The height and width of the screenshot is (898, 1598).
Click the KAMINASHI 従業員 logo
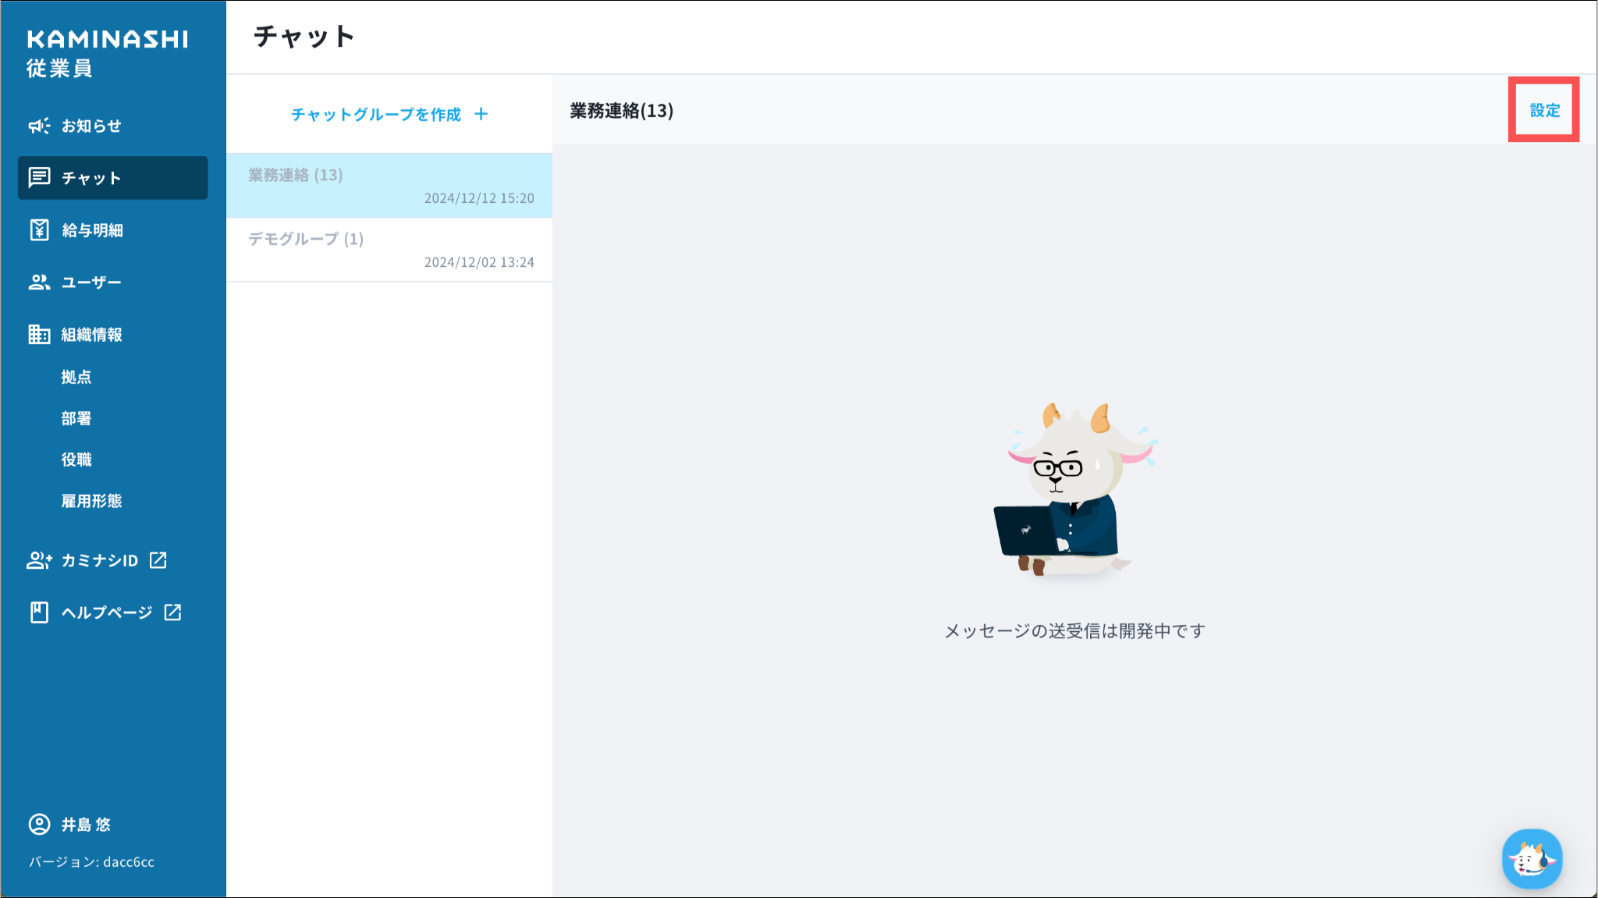pyautogui.click(x=107, y=53)
